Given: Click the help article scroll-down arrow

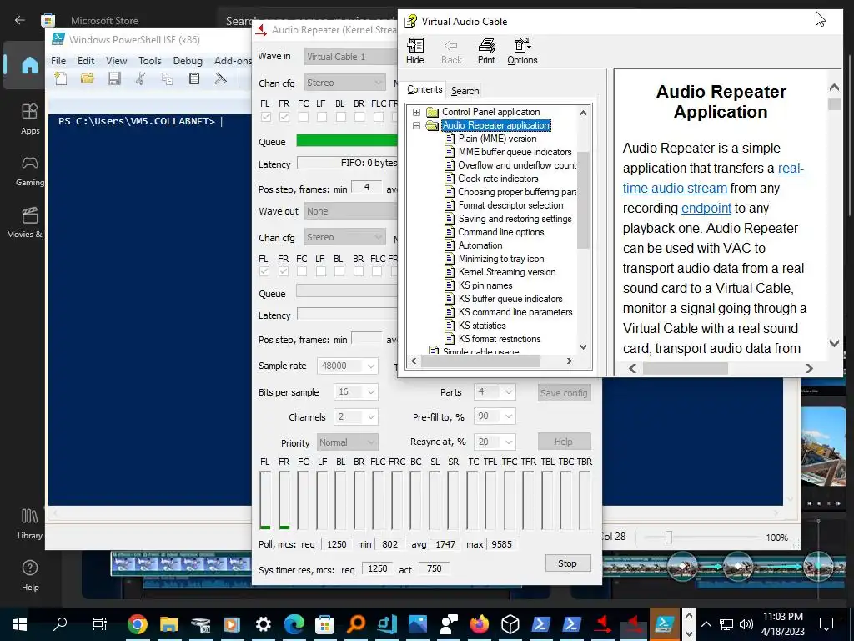Looking at the screenshot, I should pyautogui.click(x=834, y=343).
